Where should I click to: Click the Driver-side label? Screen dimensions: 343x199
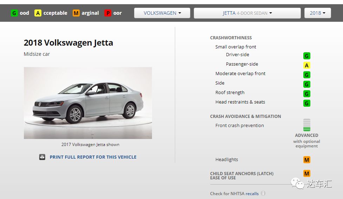(238, 54)
